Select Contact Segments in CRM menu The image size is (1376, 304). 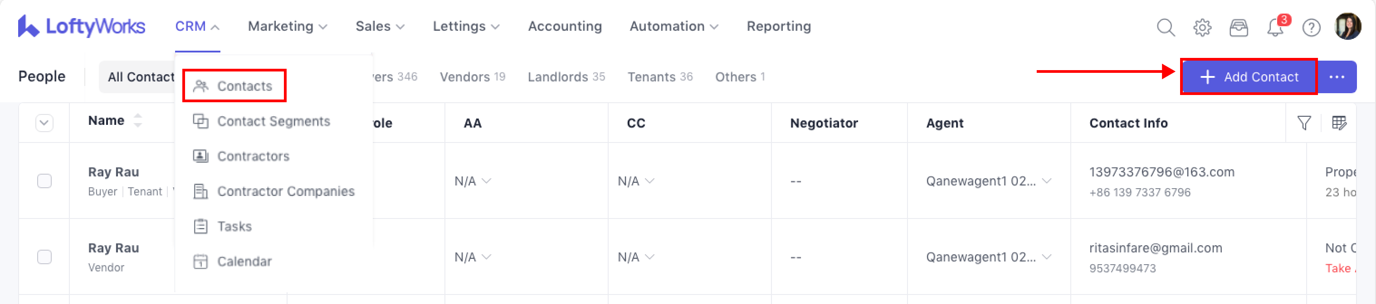(273, 121)
